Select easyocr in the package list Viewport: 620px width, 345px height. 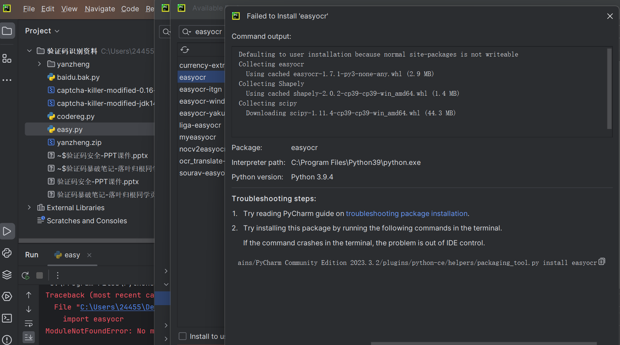tap(201, 77)
